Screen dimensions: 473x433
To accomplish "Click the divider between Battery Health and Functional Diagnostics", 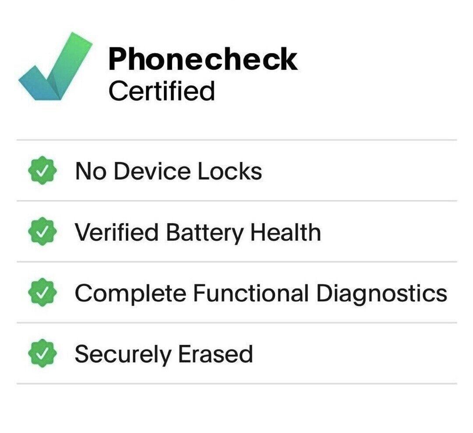I will 236,262.
